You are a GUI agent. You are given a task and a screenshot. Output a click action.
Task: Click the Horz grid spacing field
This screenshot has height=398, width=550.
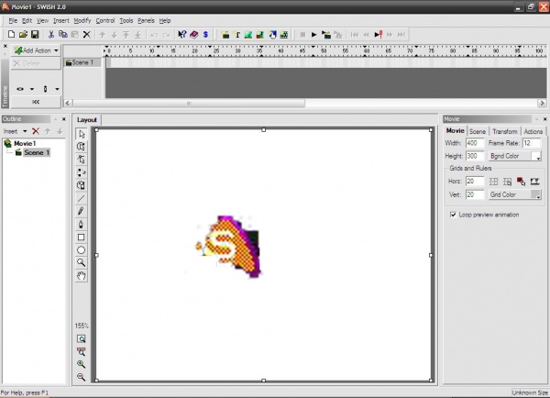[475, 182]
